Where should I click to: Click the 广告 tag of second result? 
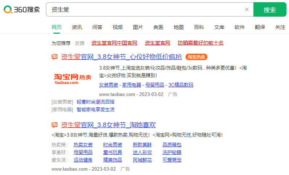point(125,169)
